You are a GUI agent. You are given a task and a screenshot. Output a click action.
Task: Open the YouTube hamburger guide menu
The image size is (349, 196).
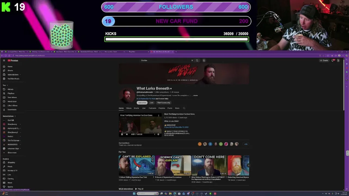point(4,60)
